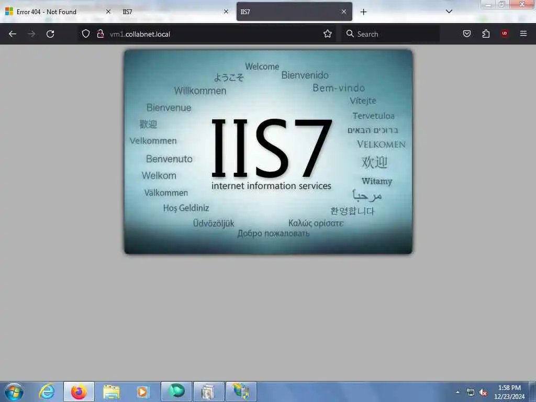This screenshot has height=402, width=536.
Task: Click Show desktop button
Action: click(532, 392)
